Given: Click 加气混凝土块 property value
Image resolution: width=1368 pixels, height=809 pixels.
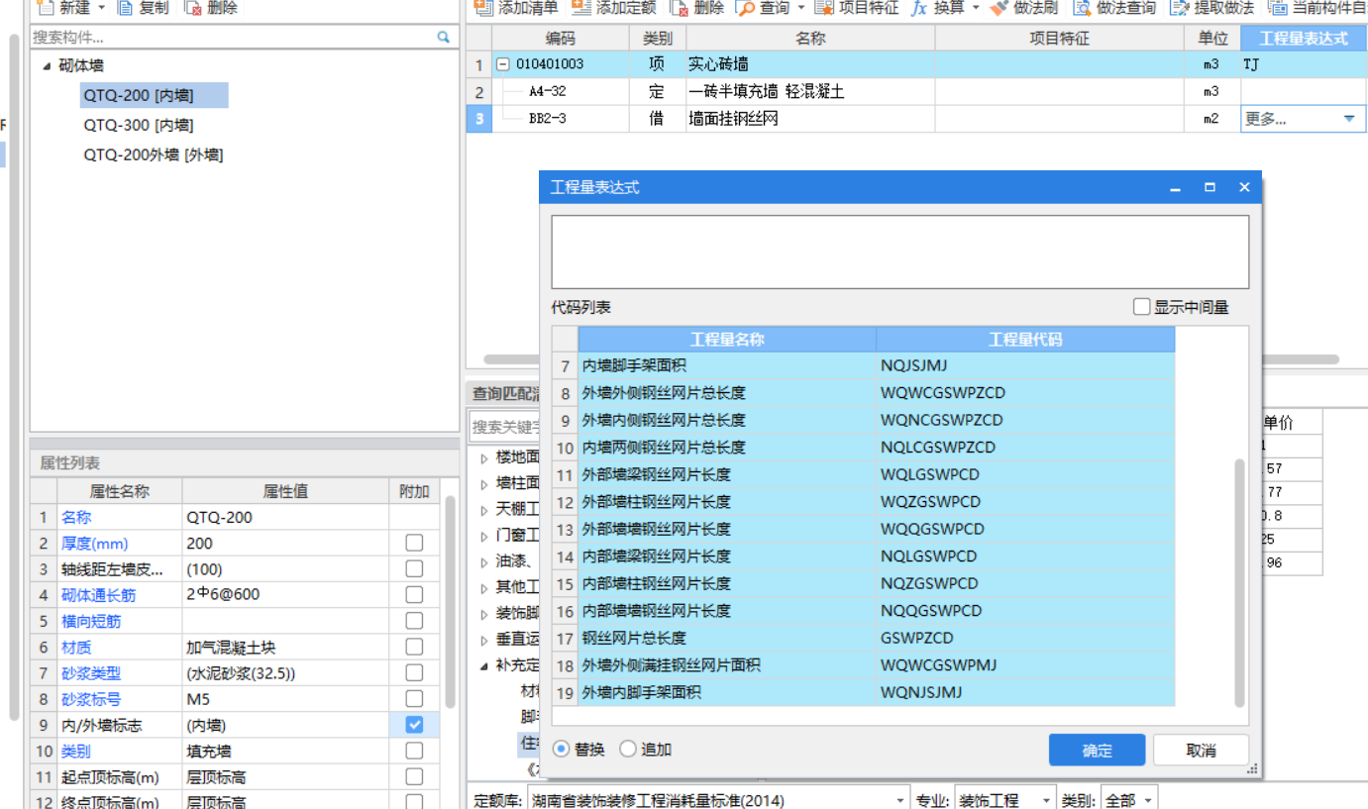Looking at the screenshot, I should pos(285,648).
